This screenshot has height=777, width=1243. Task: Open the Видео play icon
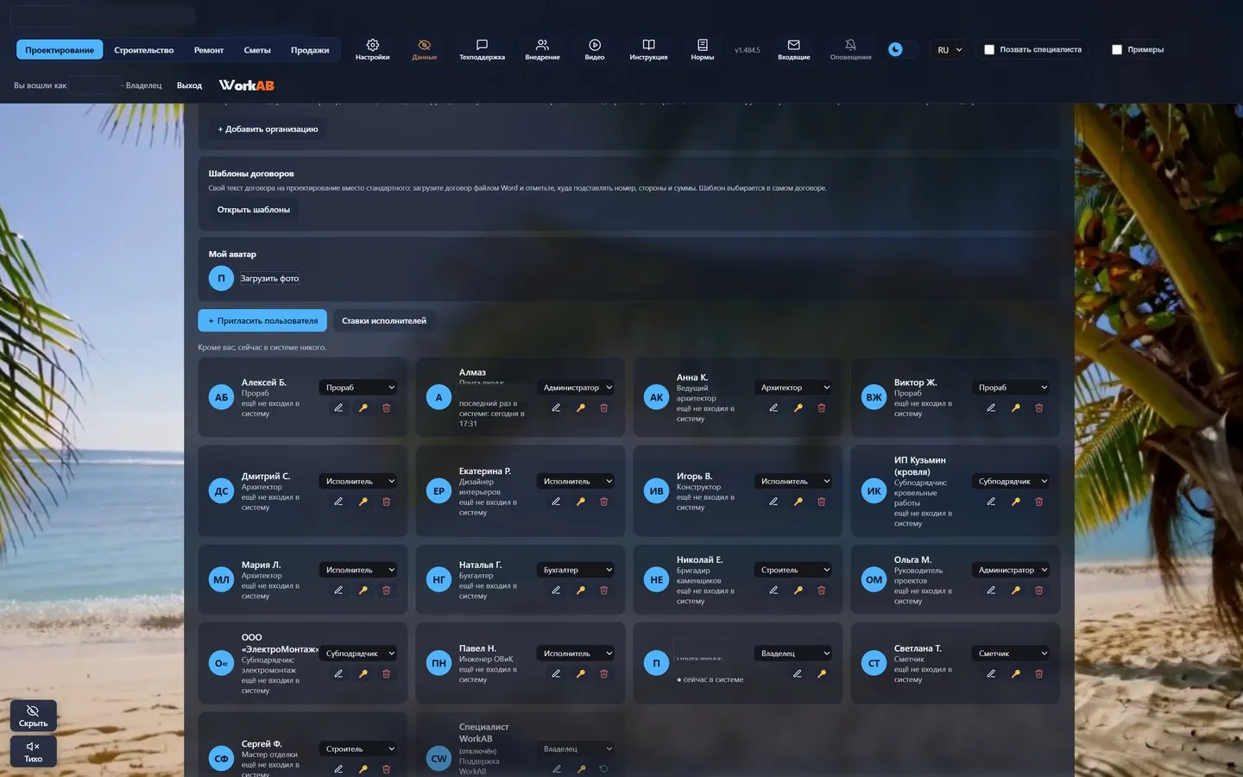click(x=595, y=49)
